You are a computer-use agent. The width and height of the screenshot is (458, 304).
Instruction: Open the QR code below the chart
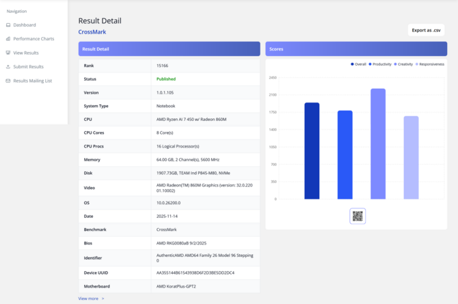(x=358, y=216)
